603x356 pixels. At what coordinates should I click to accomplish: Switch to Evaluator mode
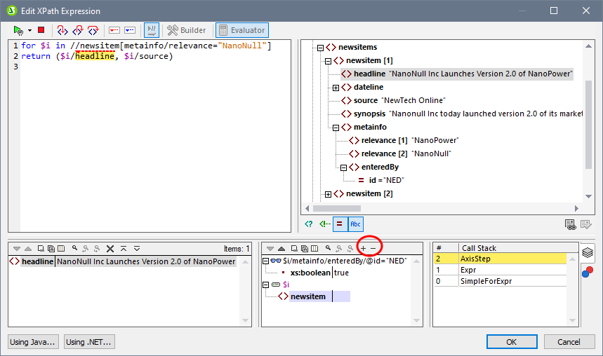[x=241, y=30]
